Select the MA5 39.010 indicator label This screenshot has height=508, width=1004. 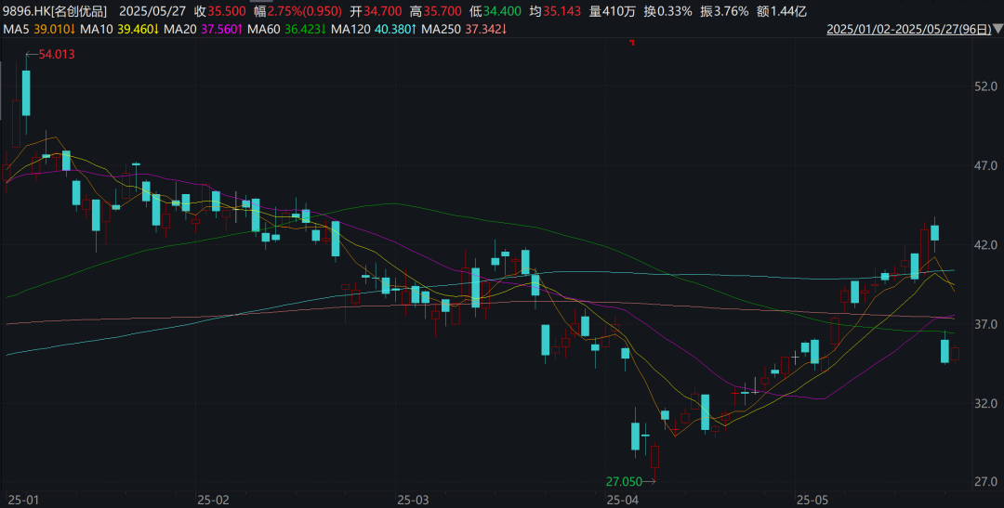(x=40, y=29)
